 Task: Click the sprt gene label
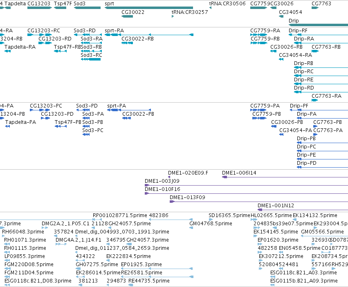(109, 4)
